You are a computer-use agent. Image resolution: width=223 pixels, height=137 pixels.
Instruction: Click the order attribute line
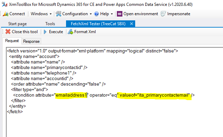point(58,84)
